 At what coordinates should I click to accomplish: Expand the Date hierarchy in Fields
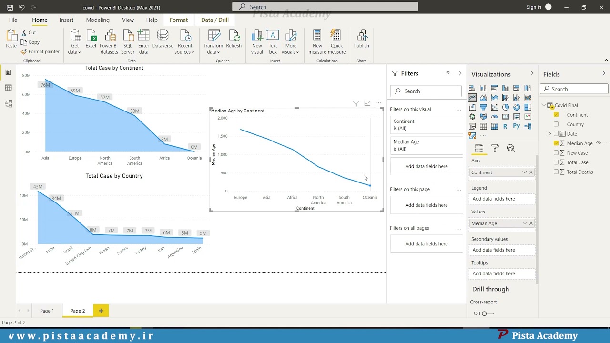pyautogui.click(x=549, y=134)
